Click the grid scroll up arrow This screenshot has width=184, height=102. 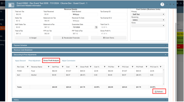click(163, 70)
